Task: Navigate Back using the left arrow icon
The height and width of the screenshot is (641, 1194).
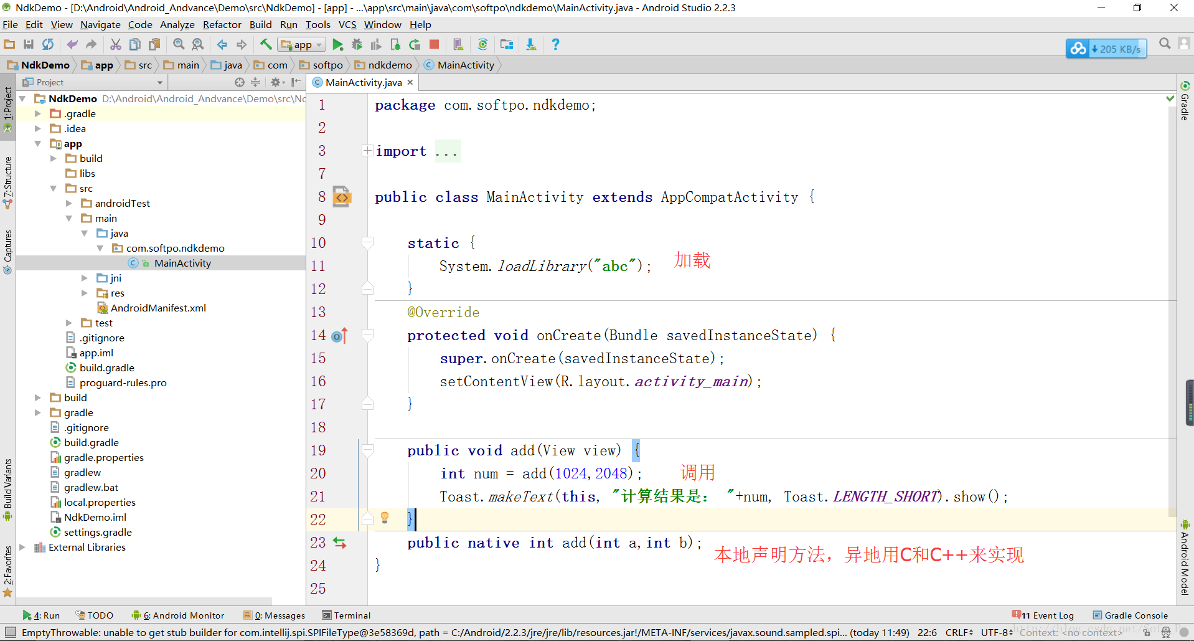Action: [222, 44]
